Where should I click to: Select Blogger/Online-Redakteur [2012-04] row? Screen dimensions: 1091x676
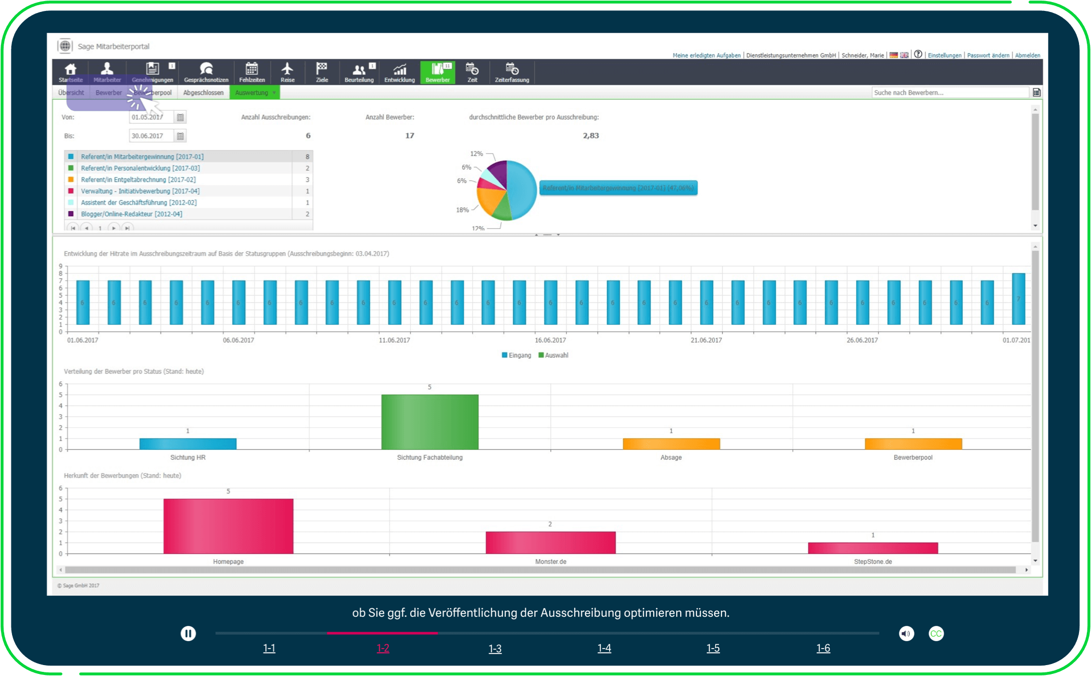coord(188,214)
